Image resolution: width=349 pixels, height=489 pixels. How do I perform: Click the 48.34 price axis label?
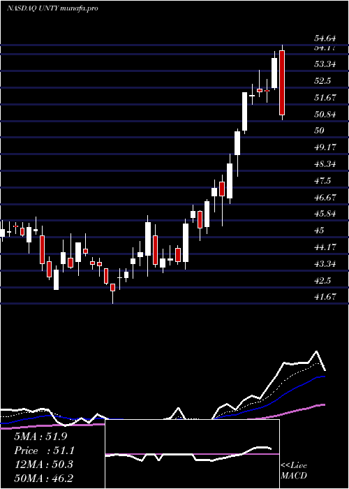(x=325, y=164)
